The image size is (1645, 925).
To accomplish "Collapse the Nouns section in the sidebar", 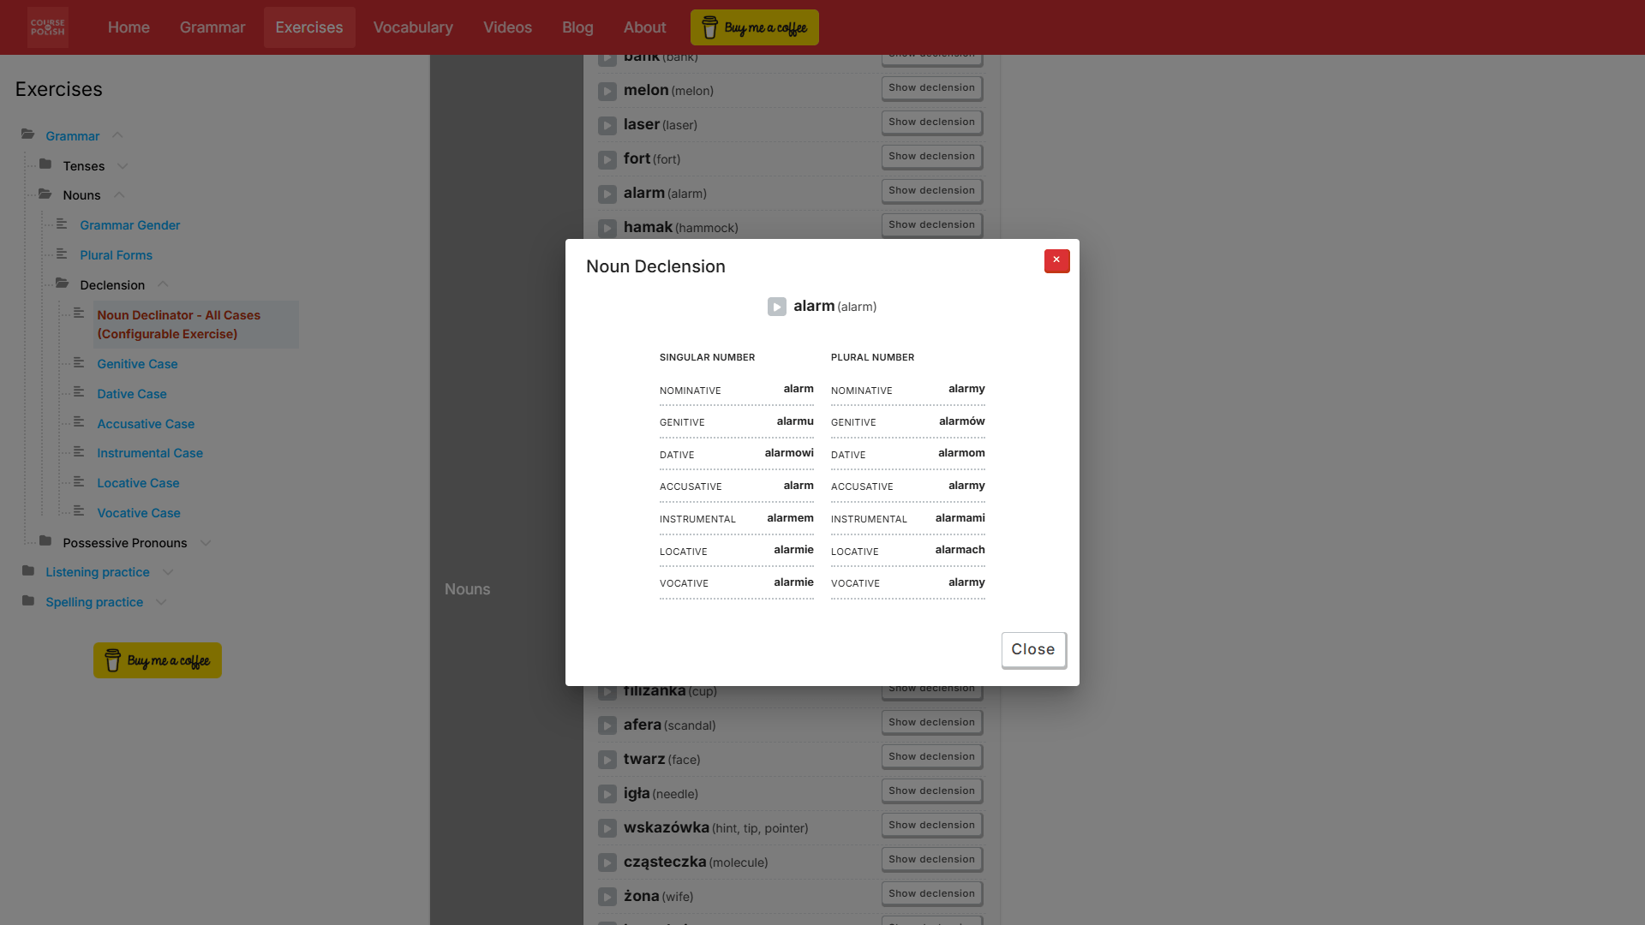I will [x=119, y=194].
